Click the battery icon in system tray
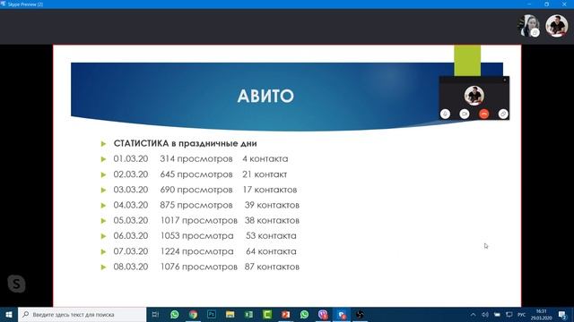Image resolution: width=574 pixels, height=322 pixels. [x=497, y=315]
